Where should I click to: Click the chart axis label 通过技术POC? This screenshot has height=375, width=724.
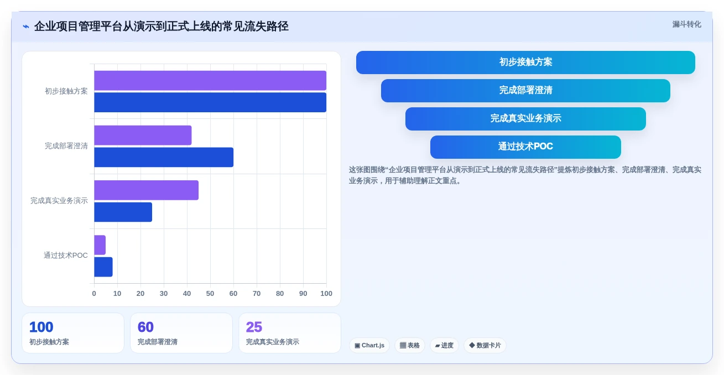click(66, 256)
